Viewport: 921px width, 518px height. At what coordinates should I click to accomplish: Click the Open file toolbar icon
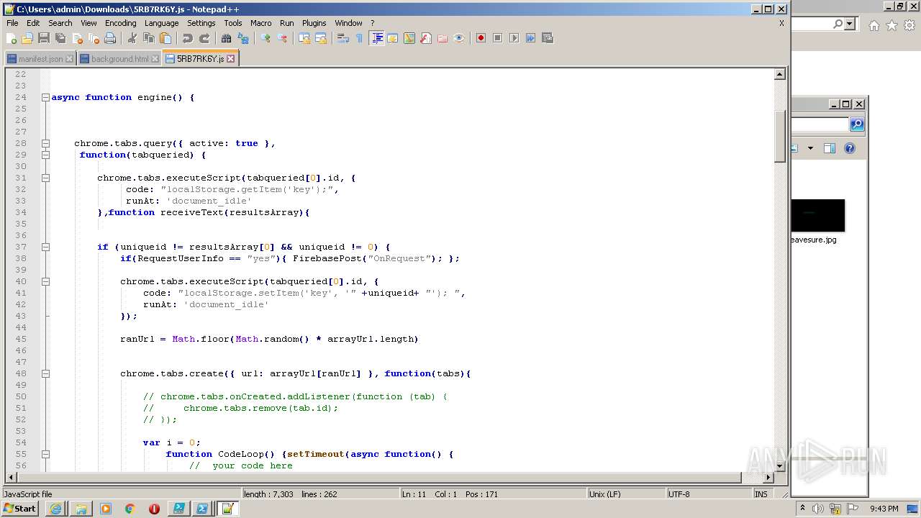tap(27, 38)
